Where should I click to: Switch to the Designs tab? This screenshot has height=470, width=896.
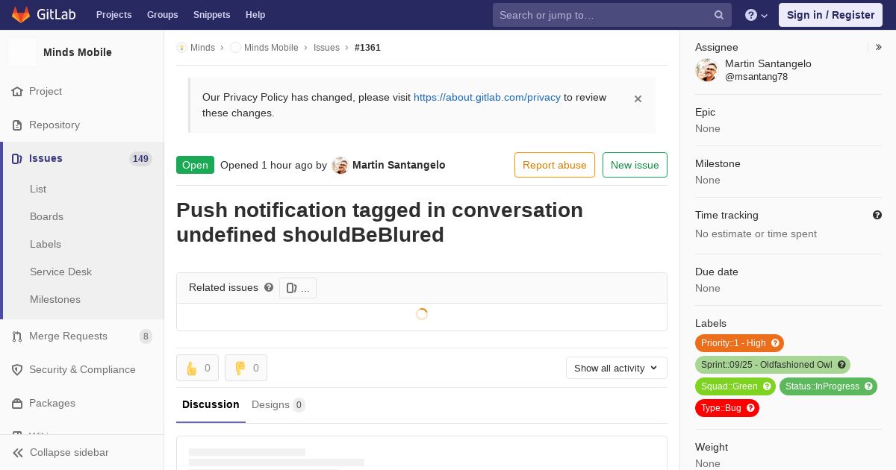pos(279,404)
